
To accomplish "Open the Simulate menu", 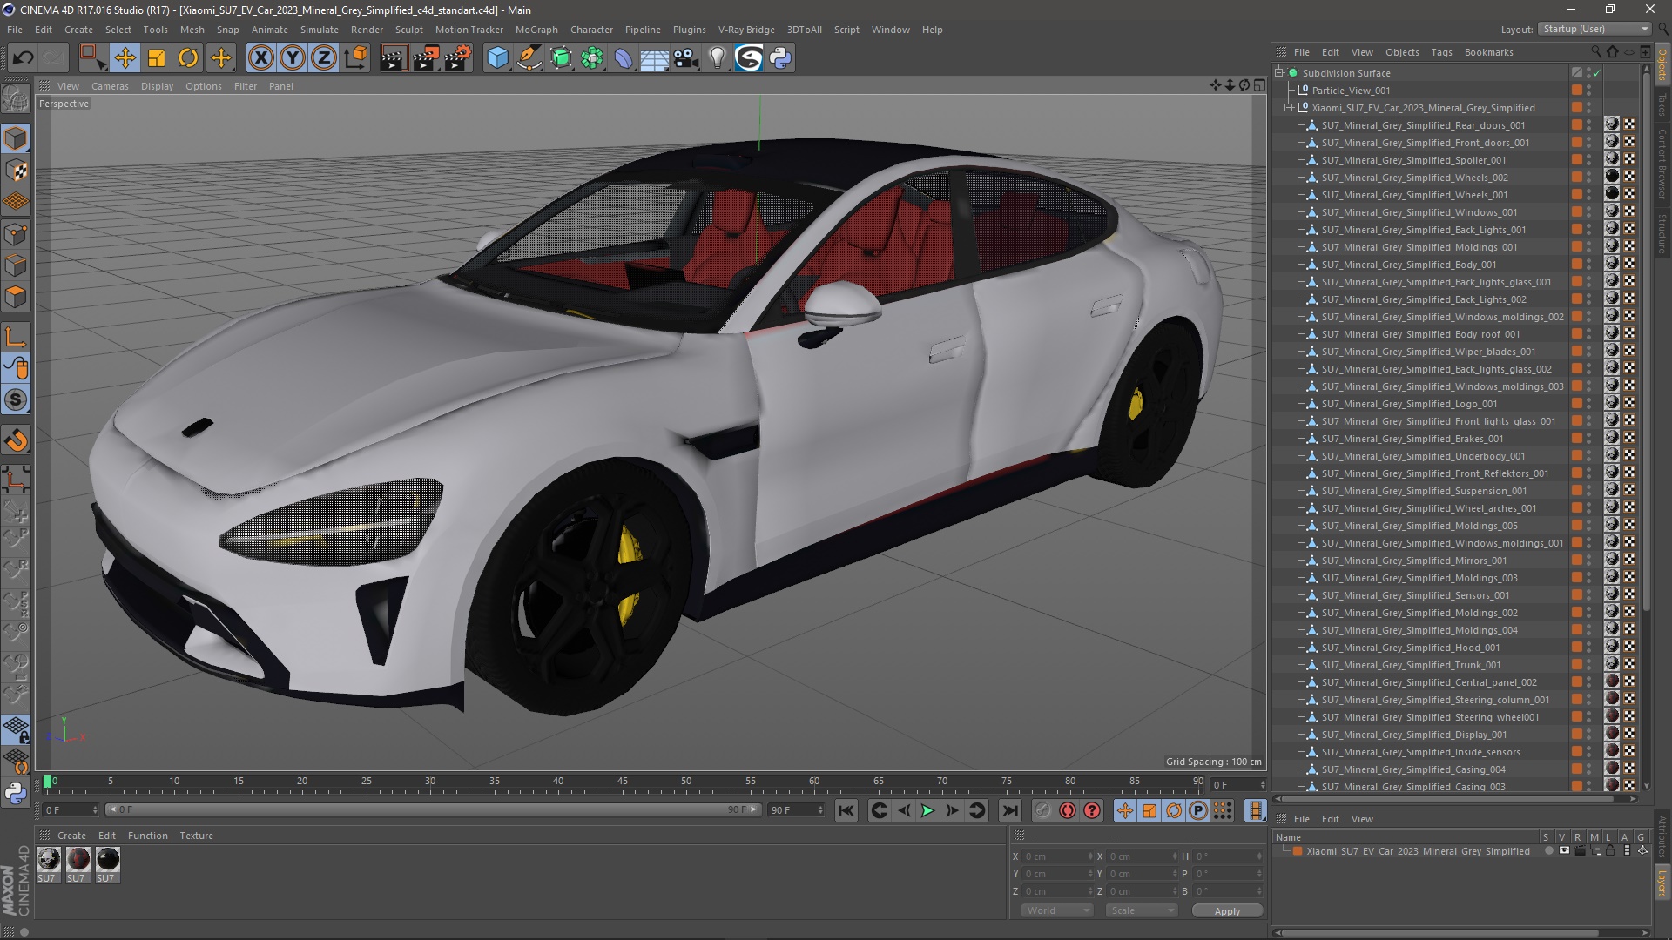I will tap(320, 30).
